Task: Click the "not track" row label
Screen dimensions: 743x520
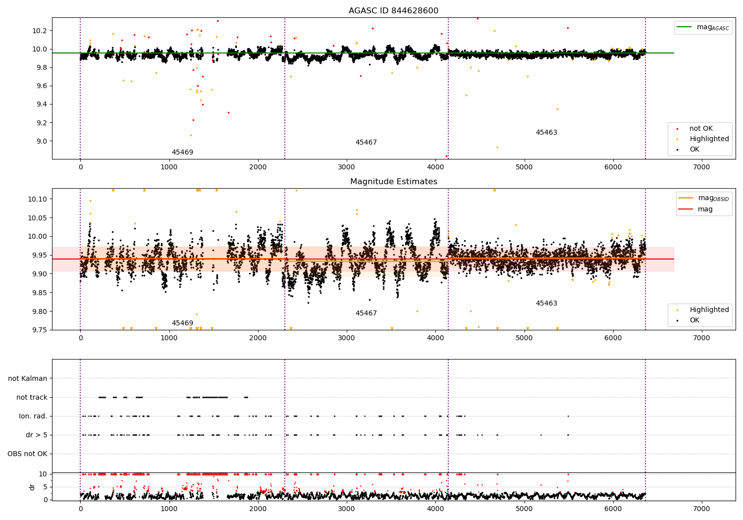Action: [x=32, y=398]
